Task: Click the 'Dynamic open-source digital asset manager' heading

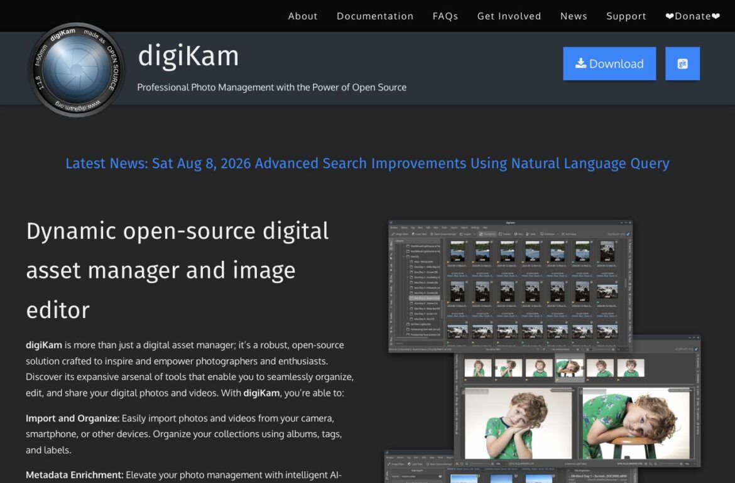Action: (x=177, y=270)
